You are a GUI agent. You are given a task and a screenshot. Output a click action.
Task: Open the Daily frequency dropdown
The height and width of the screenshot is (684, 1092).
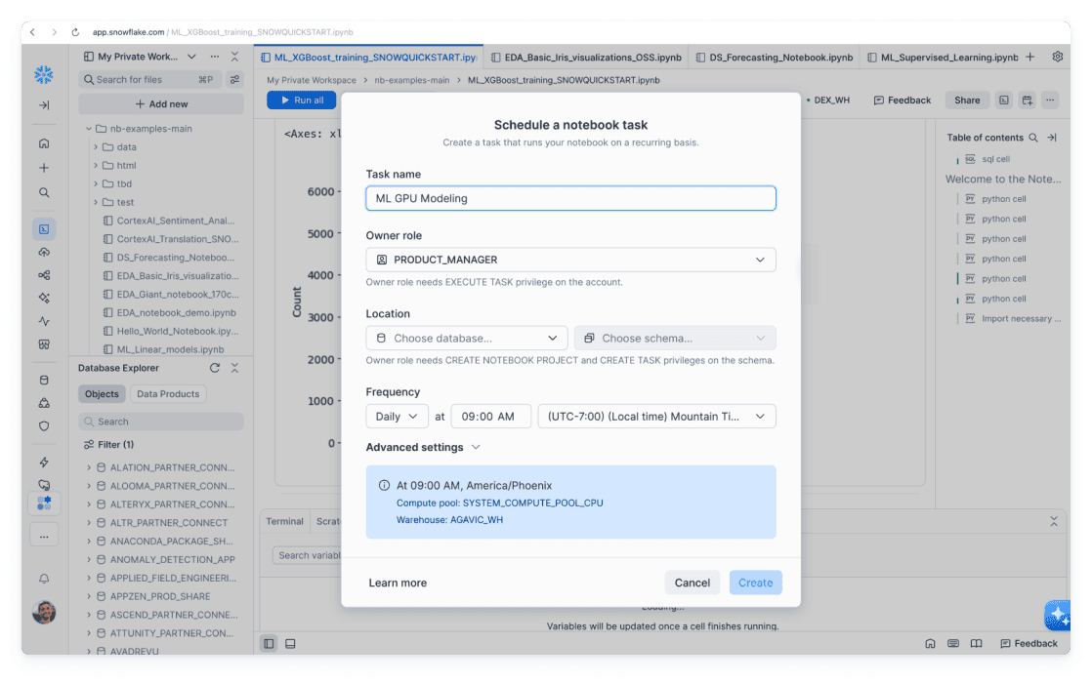(397, 416)
